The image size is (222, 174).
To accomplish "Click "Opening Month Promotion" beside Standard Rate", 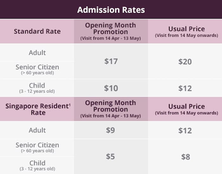I will click(x=110, y=29).
